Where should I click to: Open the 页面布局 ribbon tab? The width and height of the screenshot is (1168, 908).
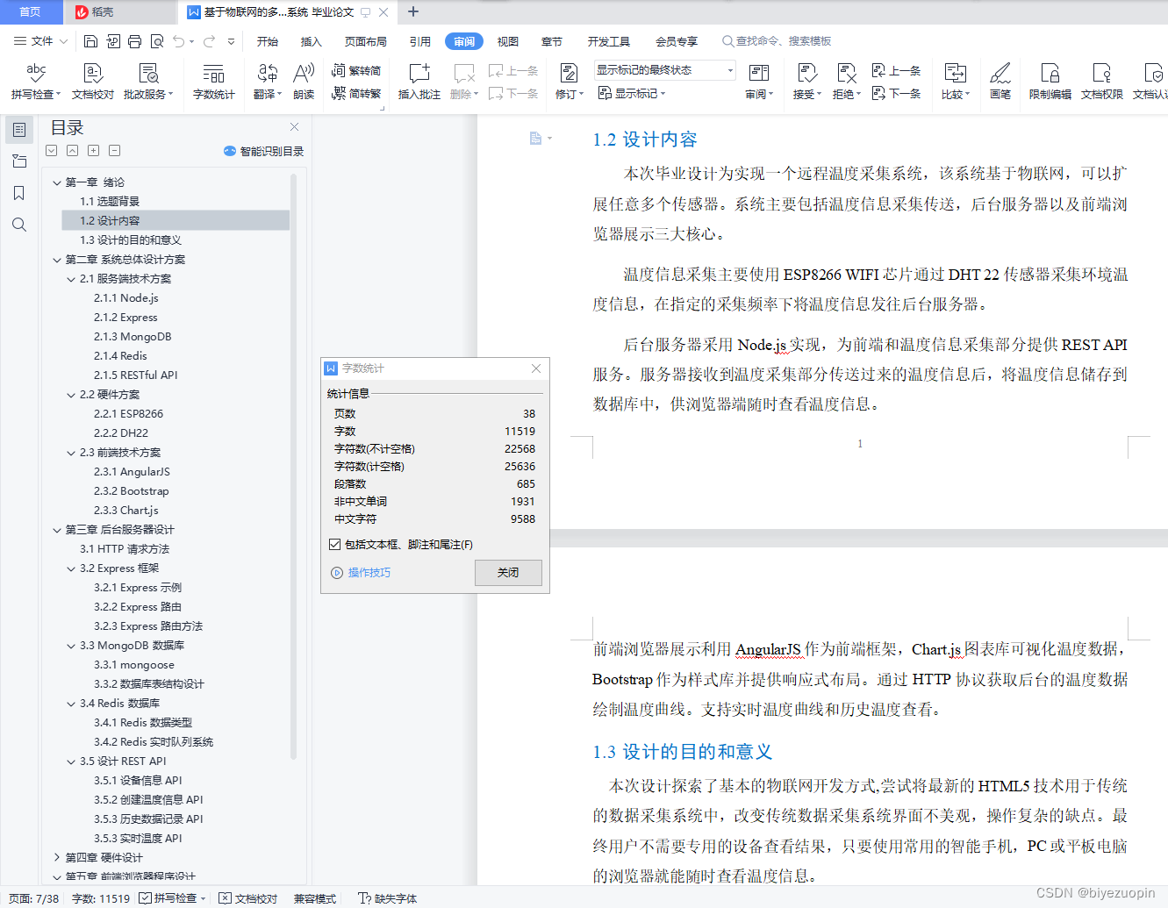365,41
